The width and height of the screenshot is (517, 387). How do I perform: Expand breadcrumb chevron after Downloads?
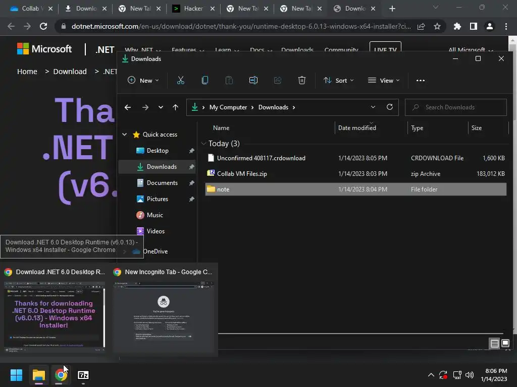pos(294,107)
